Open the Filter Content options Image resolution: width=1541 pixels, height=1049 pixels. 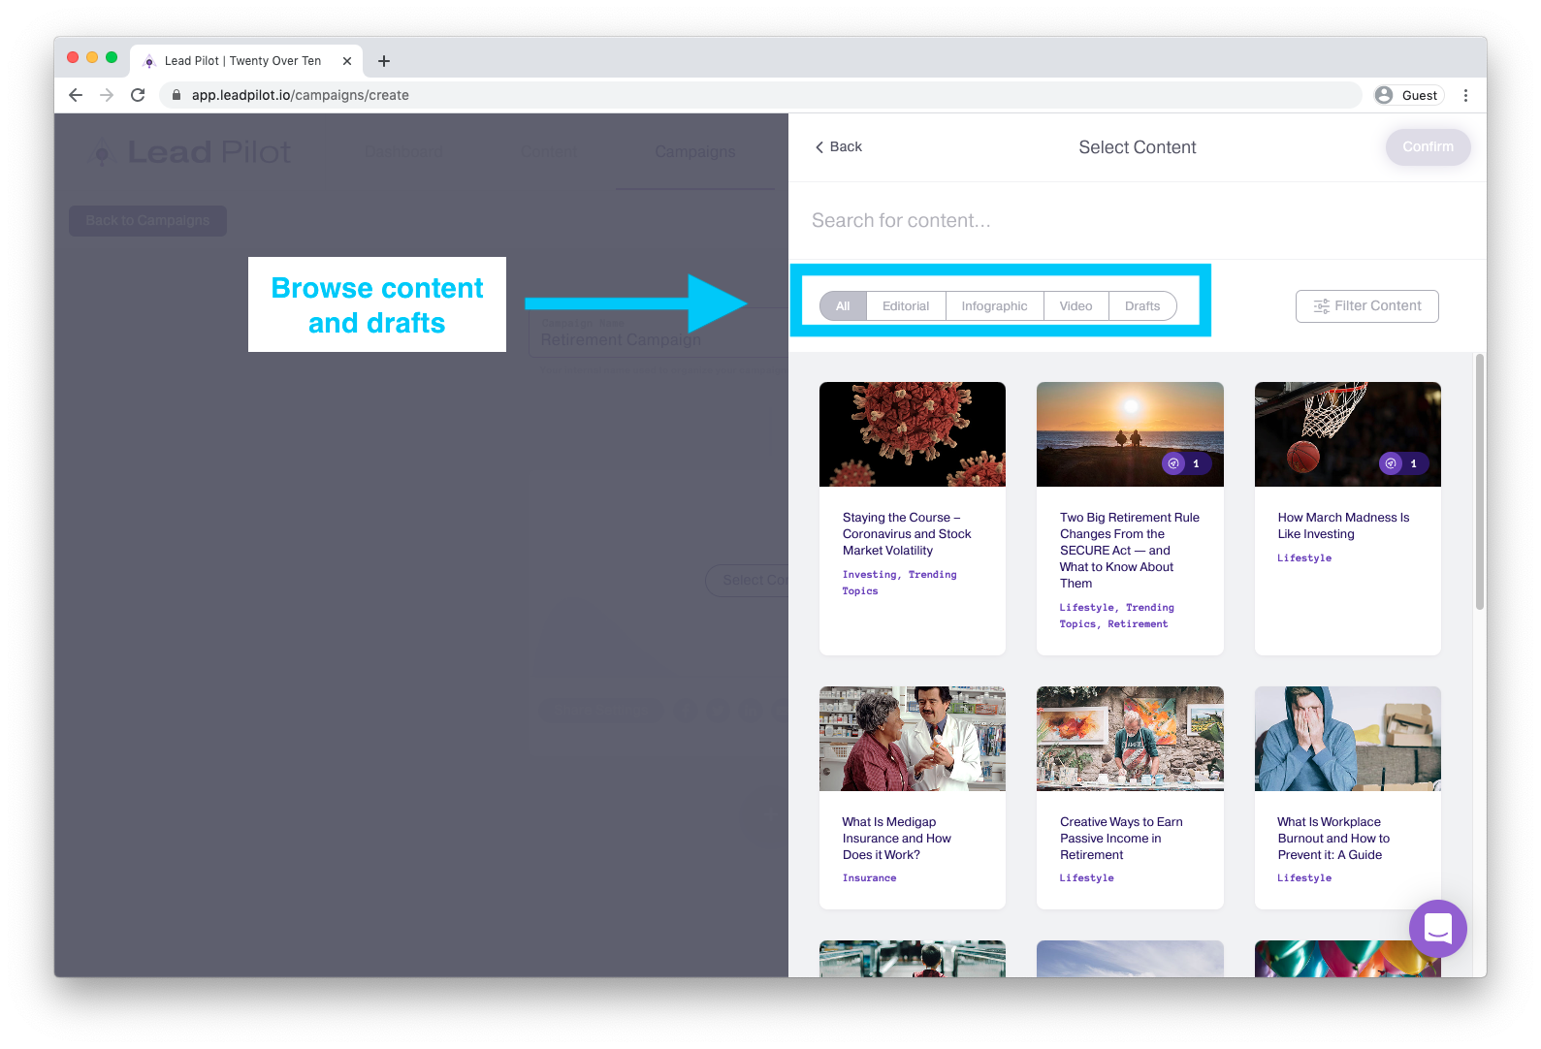tap(1366, 306)
